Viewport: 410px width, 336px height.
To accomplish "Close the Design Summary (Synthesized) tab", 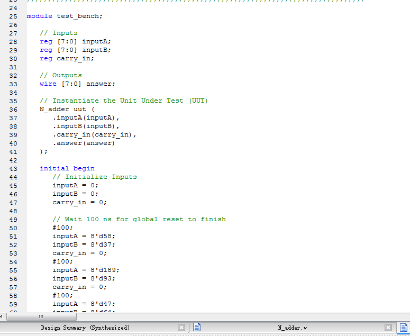I will click(x=181, y=328).
